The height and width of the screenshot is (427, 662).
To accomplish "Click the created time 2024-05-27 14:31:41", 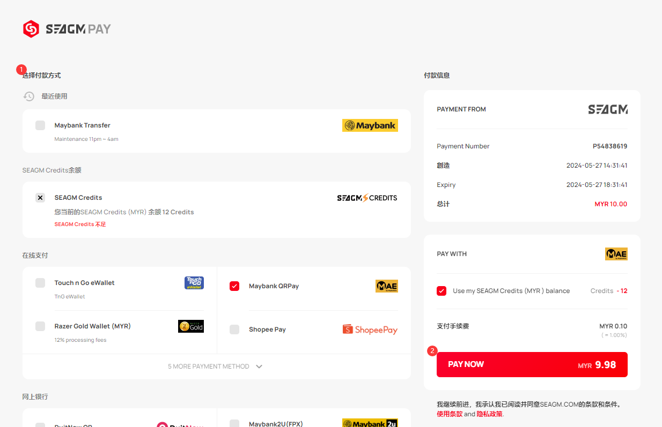I will 597,166.
